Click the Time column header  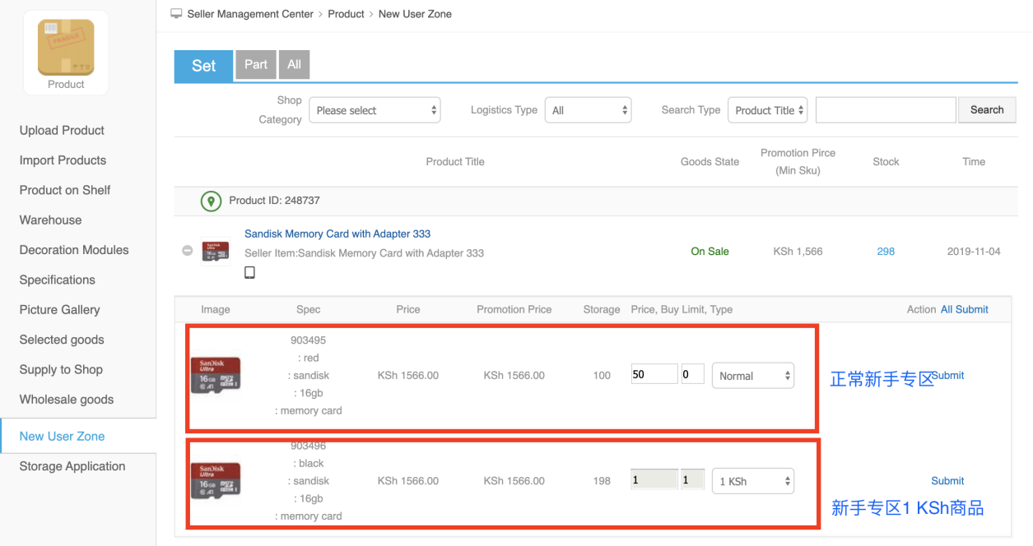point(974,162)
